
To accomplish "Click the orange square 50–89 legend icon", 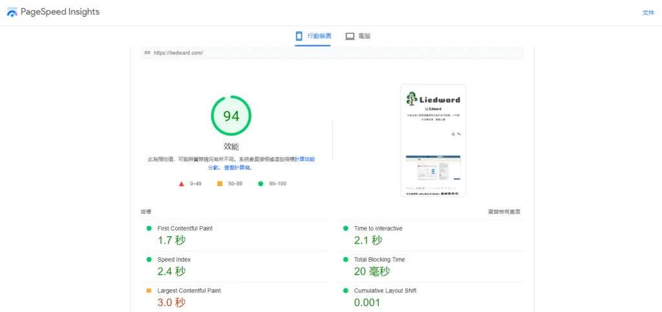I will coord(220,184).
